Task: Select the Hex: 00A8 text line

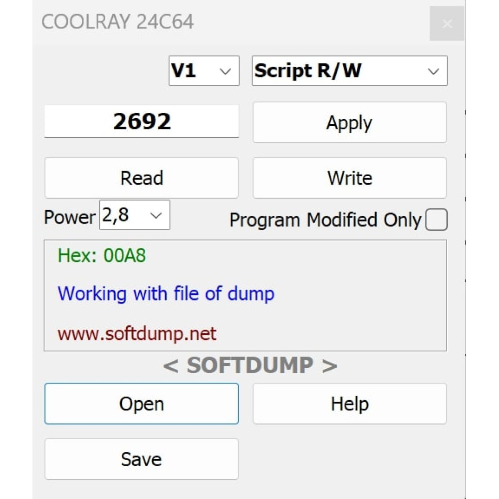Action: [x=102, y=255]
